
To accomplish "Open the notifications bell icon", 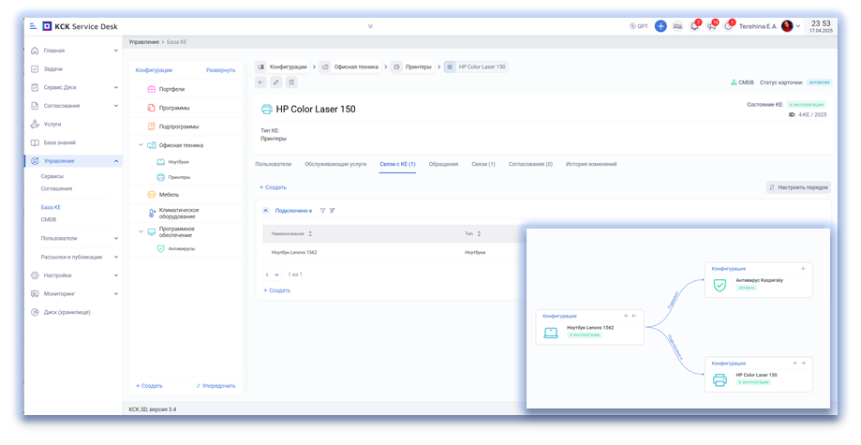I will (694, 26).
